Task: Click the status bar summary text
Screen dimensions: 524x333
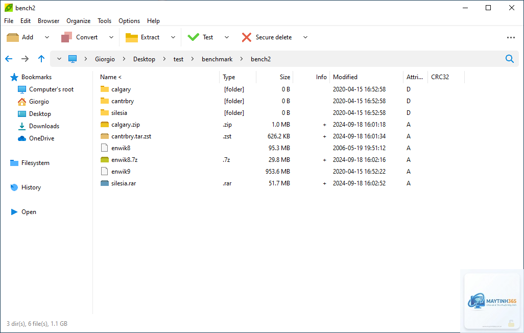Action: [x=37, y=324]
